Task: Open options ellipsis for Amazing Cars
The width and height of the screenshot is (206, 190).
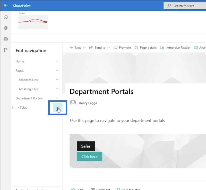Action: [57, 89]
